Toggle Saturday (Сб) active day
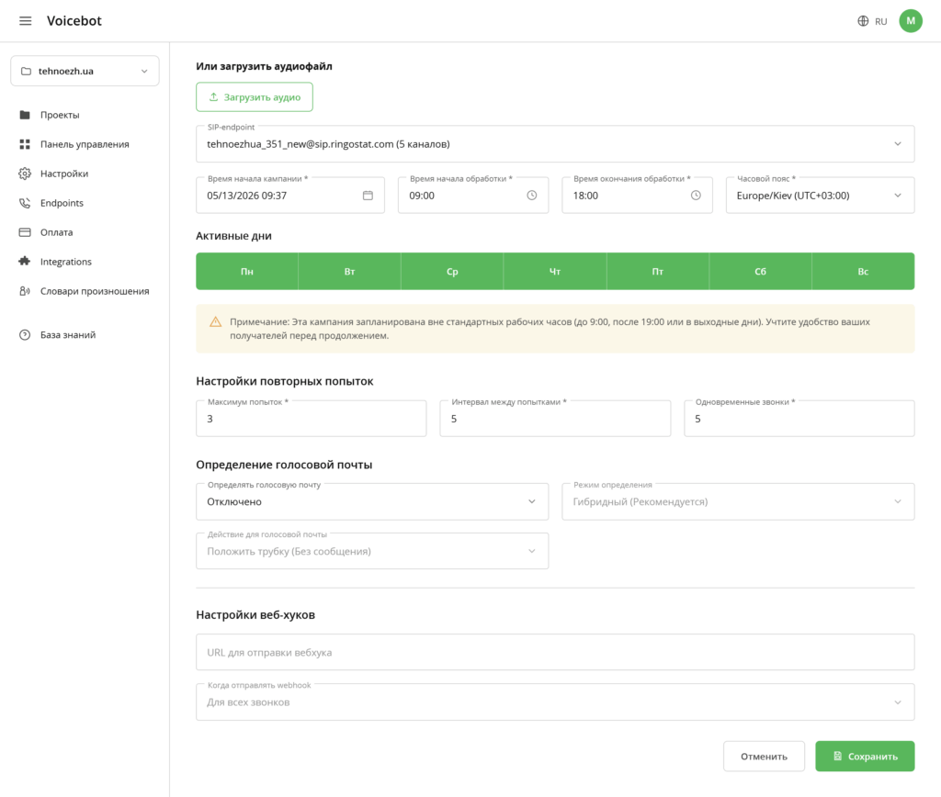Viewport: 941px width, 797px height. coord(760,272)
